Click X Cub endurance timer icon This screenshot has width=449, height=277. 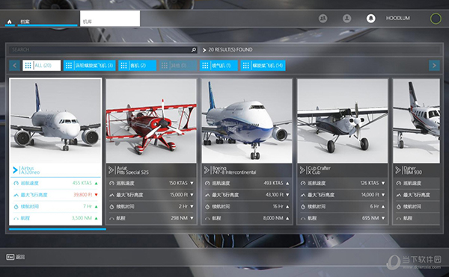pyautogui.click(x=303, y=207)
